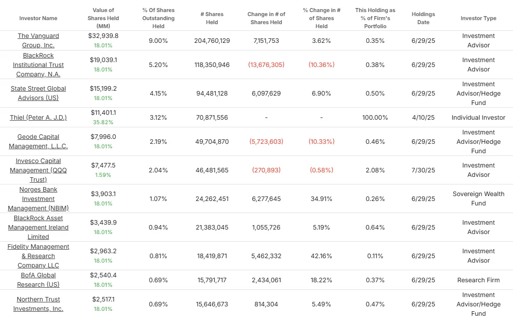Image resolution: width=513 pixels, height=318 pixels.
Task: Select the 18,419,871 shares cell
Action: click(x=212, y=256)
